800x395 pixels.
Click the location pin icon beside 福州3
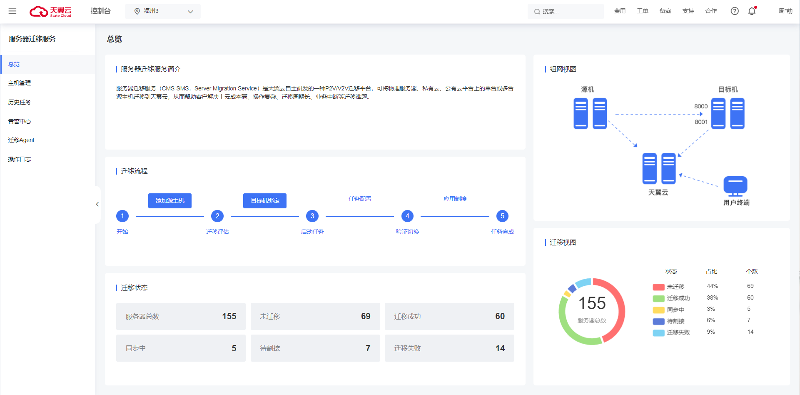point(137,11)
